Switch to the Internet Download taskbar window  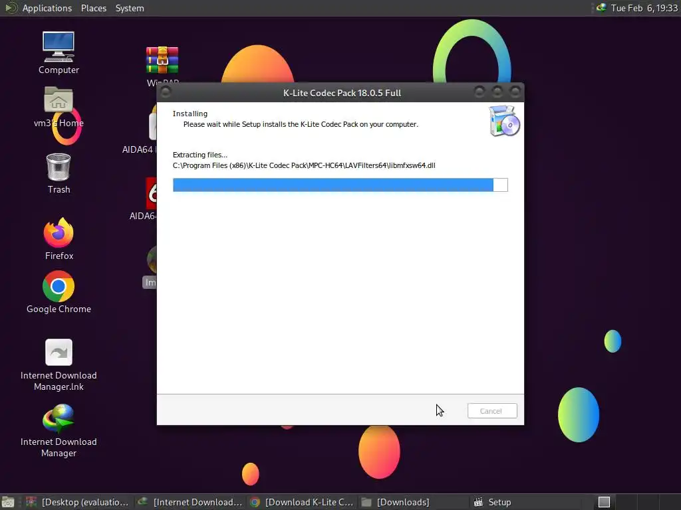190,502
